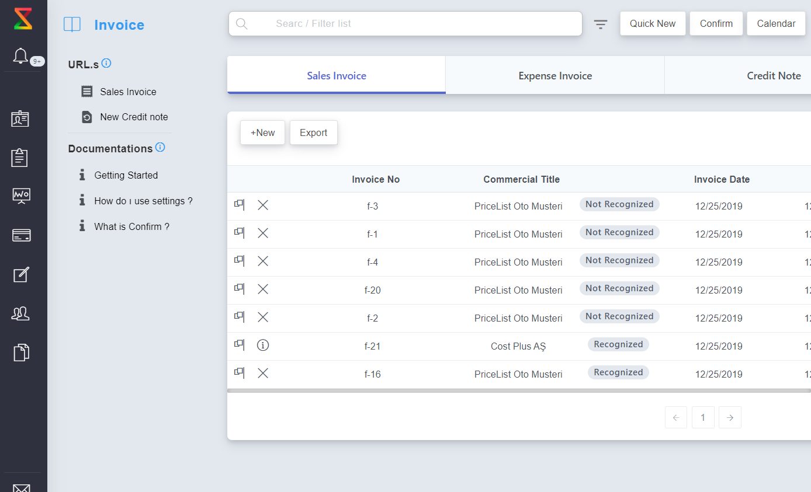Viewport: 811px width, 492px height.
Task: Open the credit card sidebar icon
Action: point(22,235)
